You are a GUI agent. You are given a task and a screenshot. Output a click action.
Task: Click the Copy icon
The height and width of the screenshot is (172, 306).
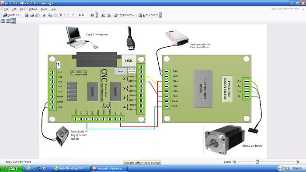(50, 15)
